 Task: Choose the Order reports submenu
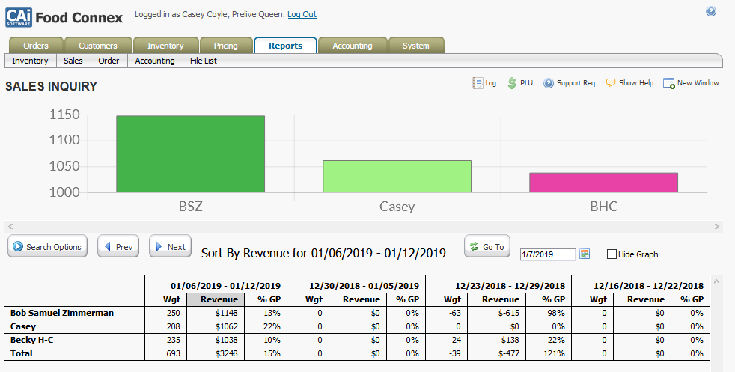pos(109,61)
